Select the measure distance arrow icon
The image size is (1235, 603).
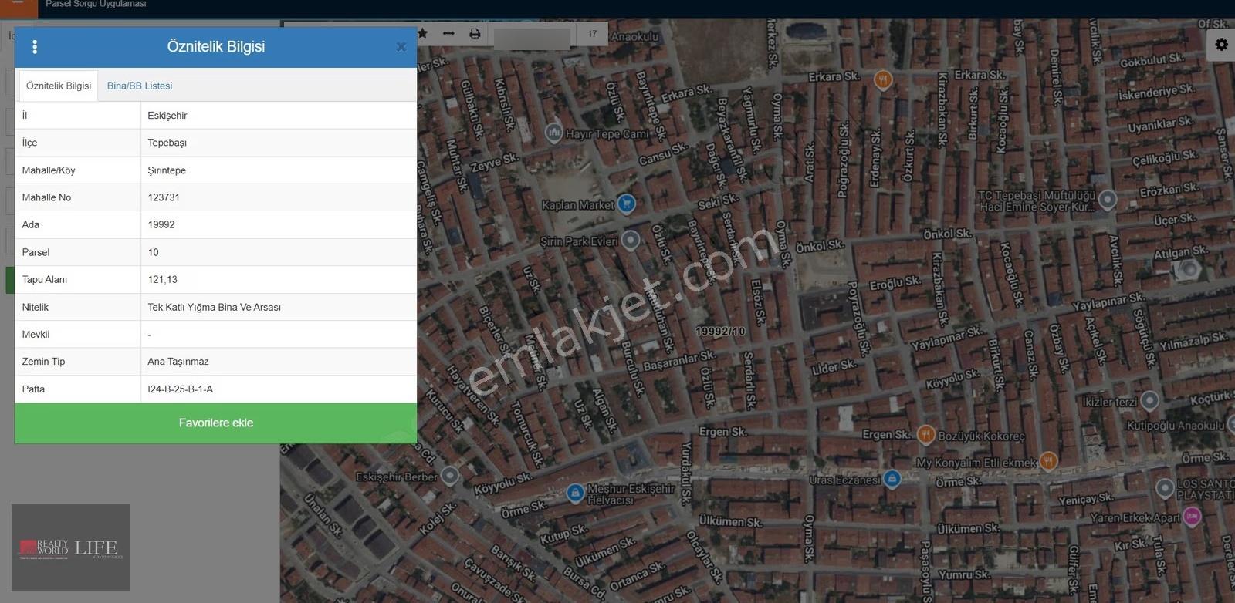pos(448,33)
